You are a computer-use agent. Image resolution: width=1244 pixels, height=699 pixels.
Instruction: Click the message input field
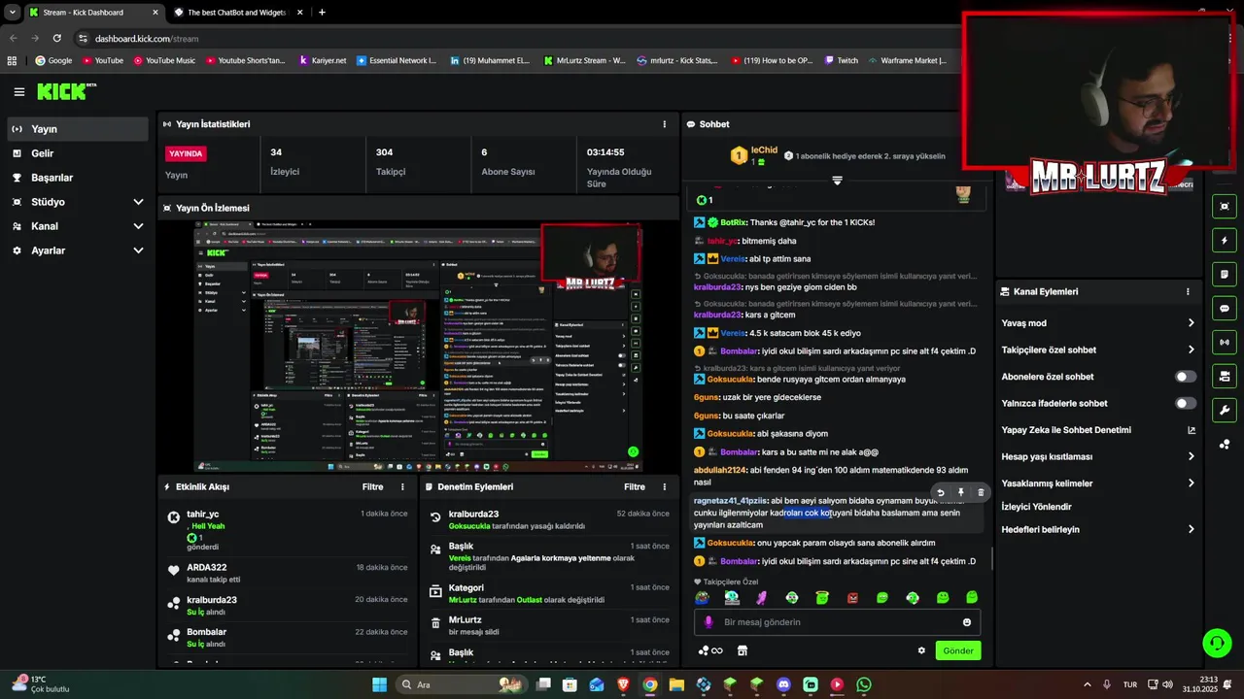click(837, 622)
